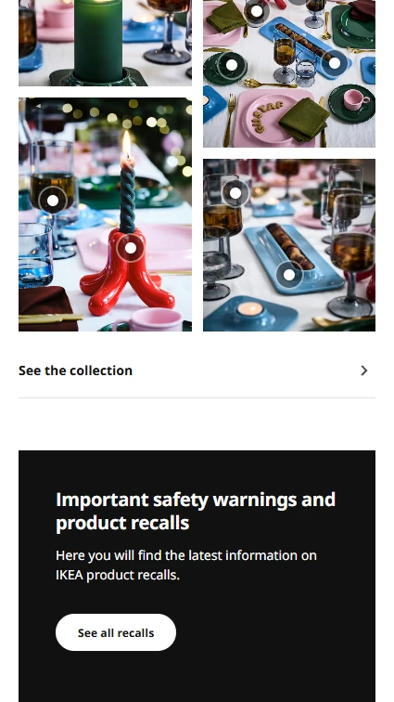Tap the hotspot dot on the blue tray beside the green saucer
Screen dimensions: 394x702
334,63
